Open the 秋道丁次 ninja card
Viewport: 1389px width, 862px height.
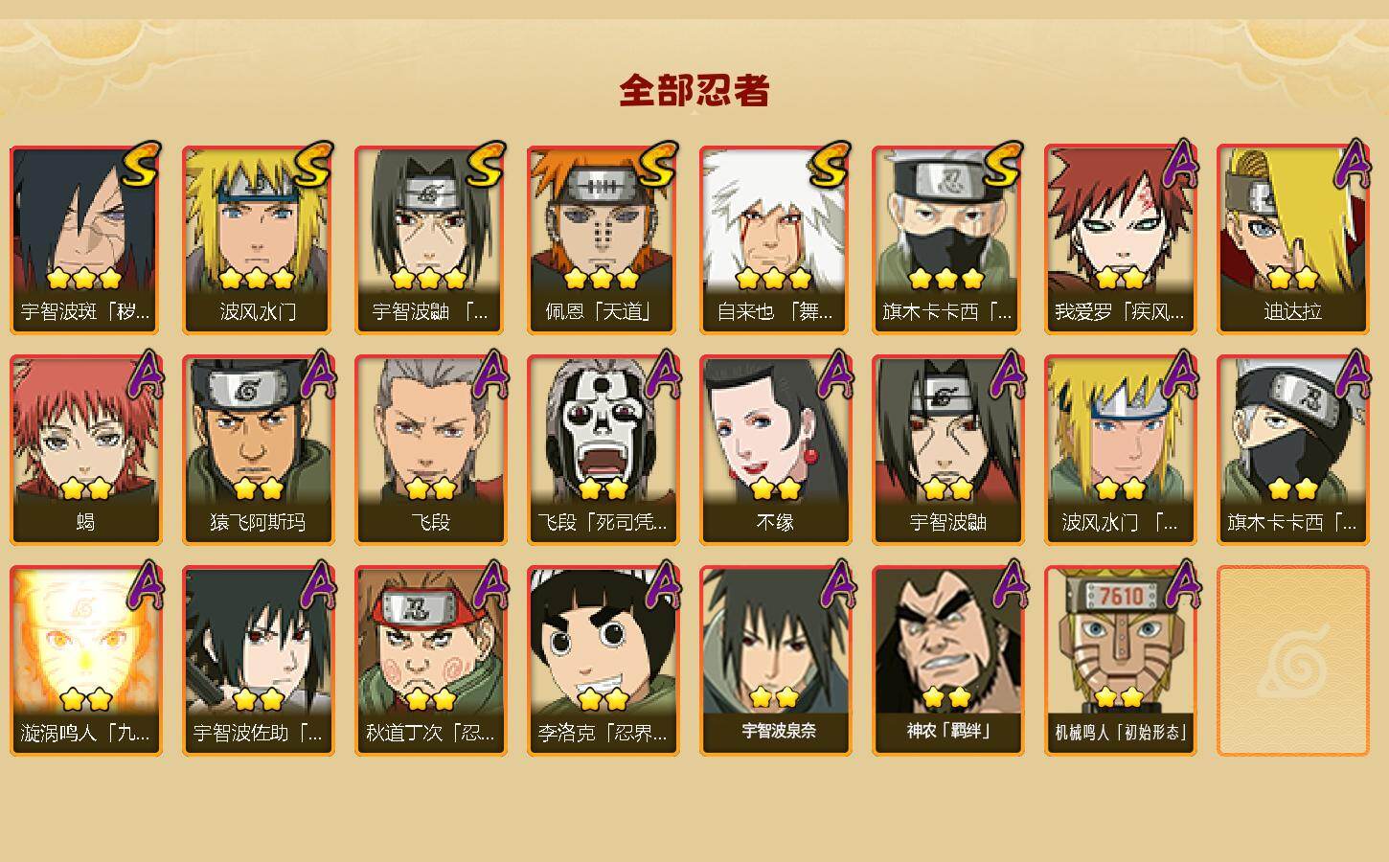point(430,661)
